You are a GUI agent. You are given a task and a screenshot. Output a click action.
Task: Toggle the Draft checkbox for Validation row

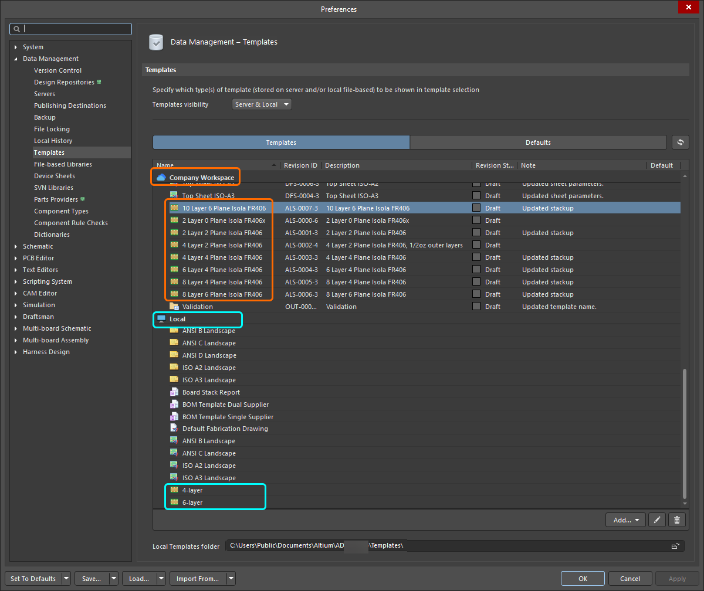(x=476, y=306)
